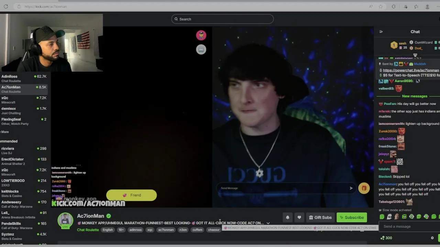The height and width of the screenshot is (247, 440).
Task: Select the English tag
Action: coord(108,230)
